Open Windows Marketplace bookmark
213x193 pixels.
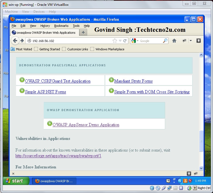107,49
